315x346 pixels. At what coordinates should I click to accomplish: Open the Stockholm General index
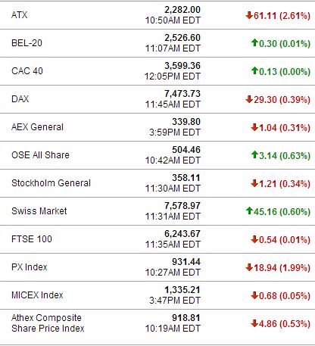coord(51,183)
